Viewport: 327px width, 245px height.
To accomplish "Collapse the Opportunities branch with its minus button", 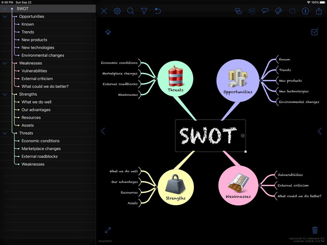I will (261, 80).
